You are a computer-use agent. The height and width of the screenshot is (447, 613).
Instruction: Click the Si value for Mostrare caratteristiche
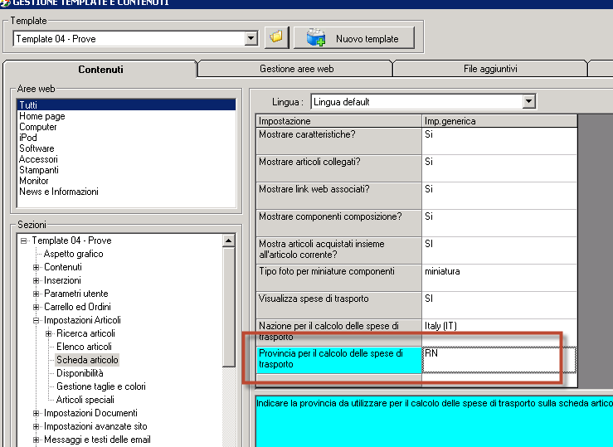click(x=499, y=141)
